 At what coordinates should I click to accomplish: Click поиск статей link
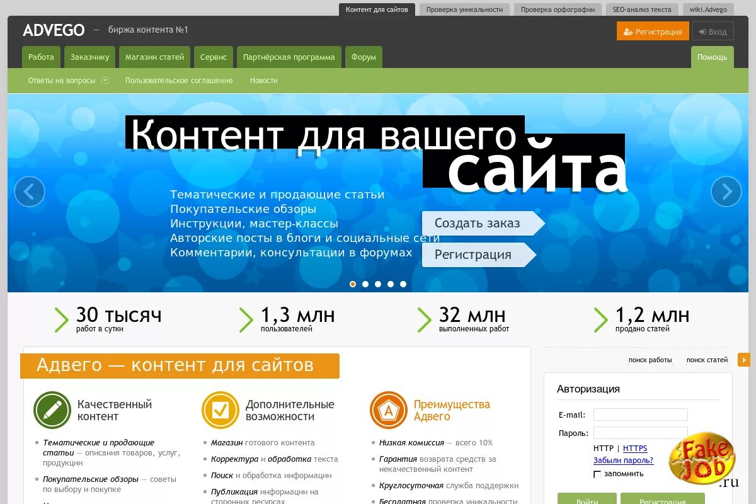coord(707,360)
